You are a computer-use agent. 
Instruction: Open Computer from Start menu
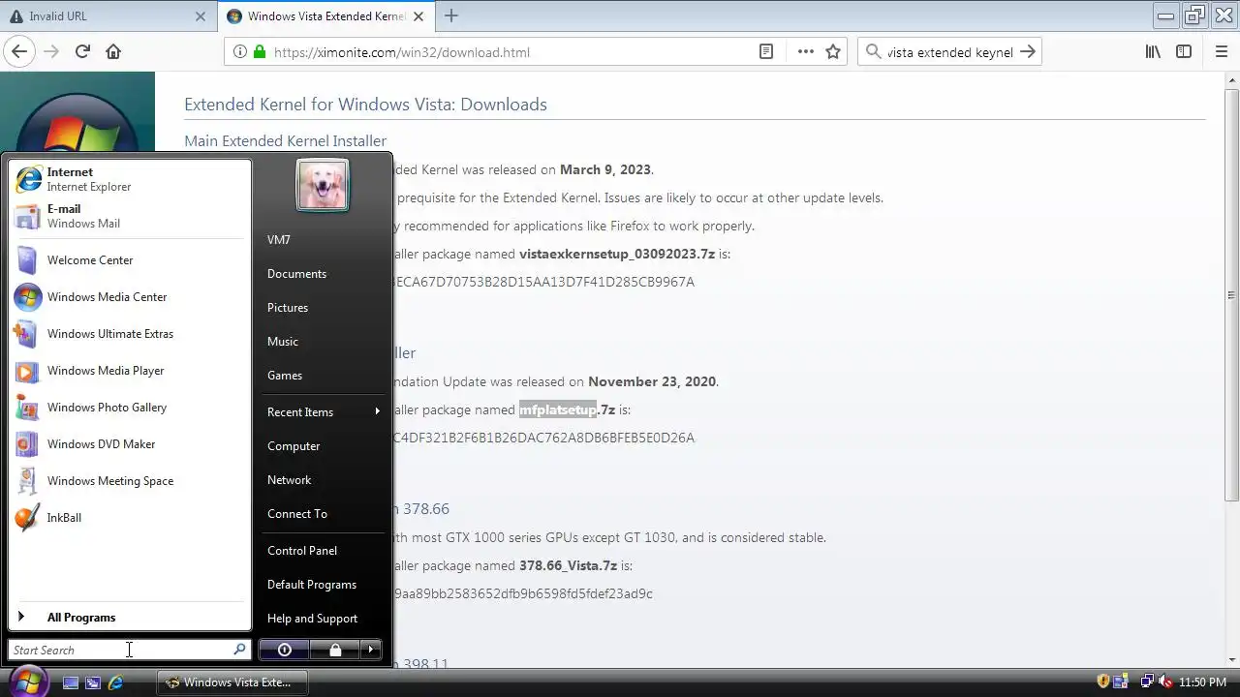(324, 446)
